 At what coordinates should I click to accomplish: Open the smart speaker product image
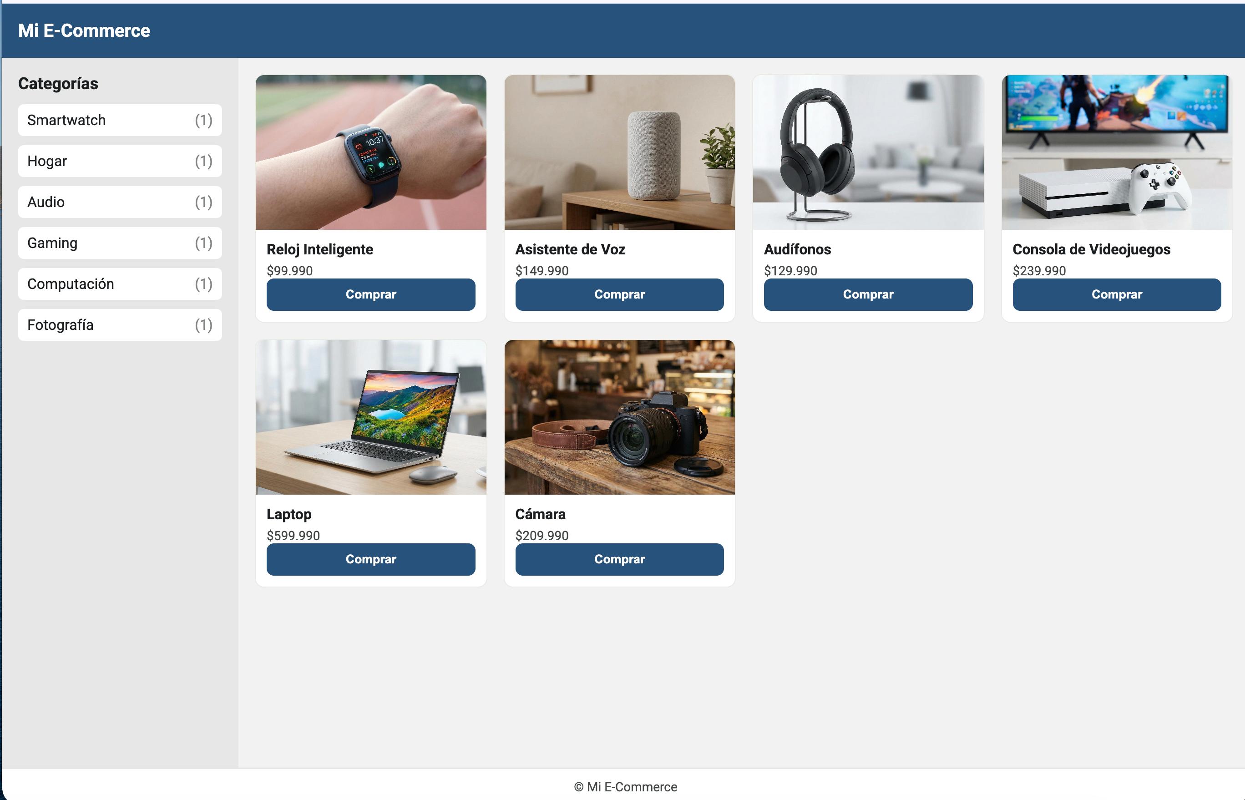click(619, 152)
